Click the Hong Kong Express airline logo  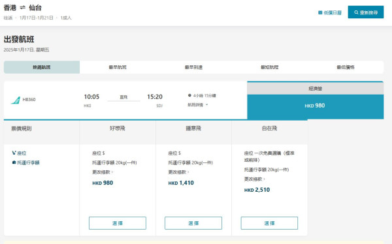pos(16,100)
